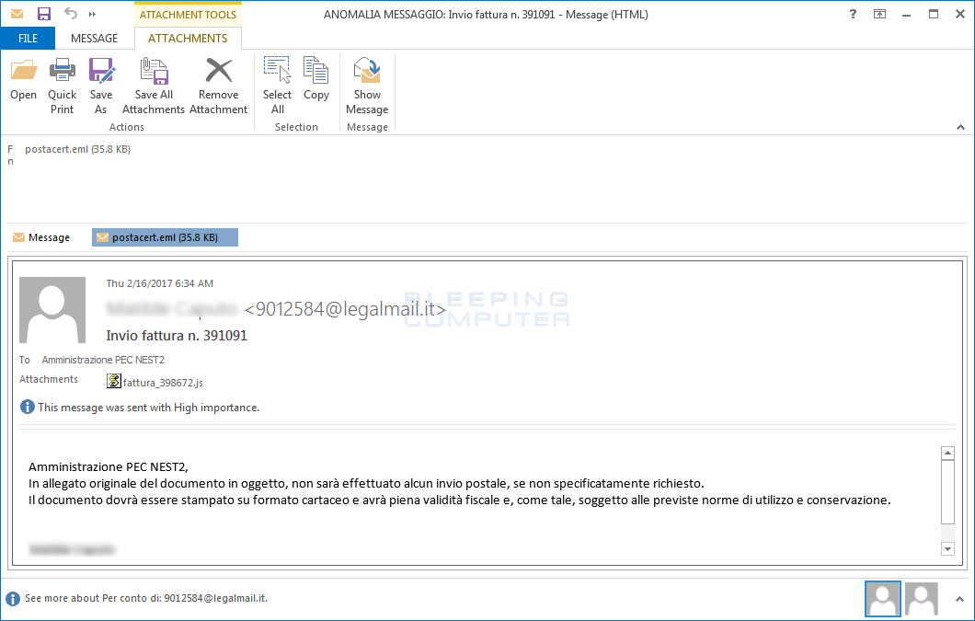Click sender address 9012584@legalmail.it
This screenshot has width=975, height=621.
tap(345, 309)
